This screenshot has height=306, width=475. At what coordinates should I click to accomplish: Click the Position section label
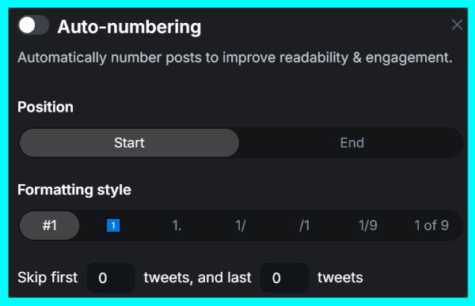45,108
